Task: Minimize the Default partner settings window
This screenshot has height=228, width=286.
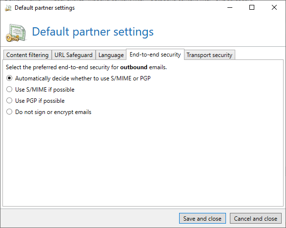Action: click(x=230, y=7)
